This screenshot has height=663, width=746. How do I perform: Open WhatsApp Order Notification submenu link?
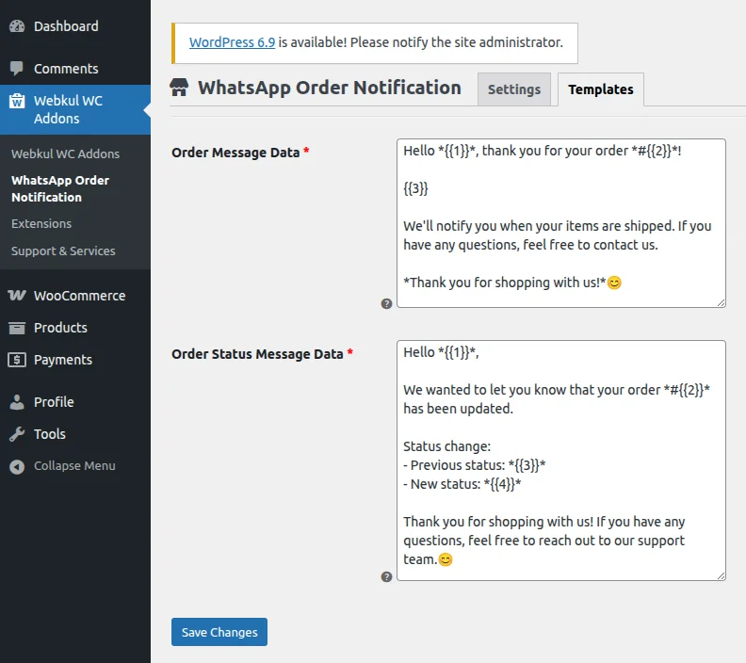60,188
